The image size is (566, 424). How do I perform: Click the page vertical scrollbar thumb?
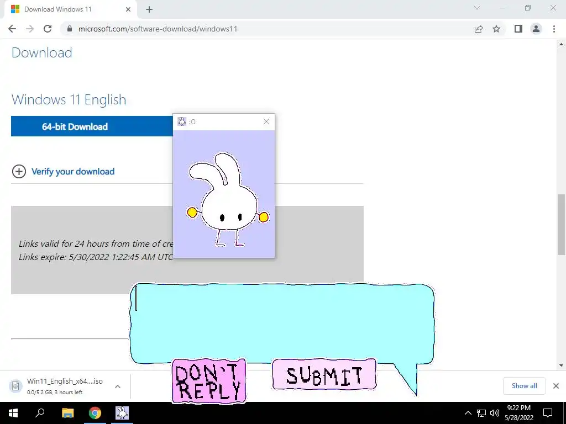tap(561, 225)
